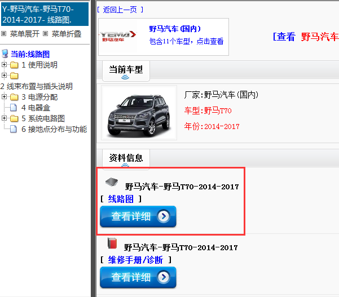Select the 资料信息 tab
This screenshot has height=297, width=339.
click(x=126, y=159)
